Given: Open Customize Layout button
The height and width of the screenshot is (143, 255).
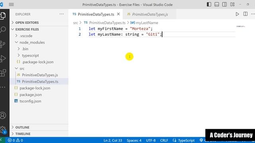Looking at the screenshot, I should (232, 4).
